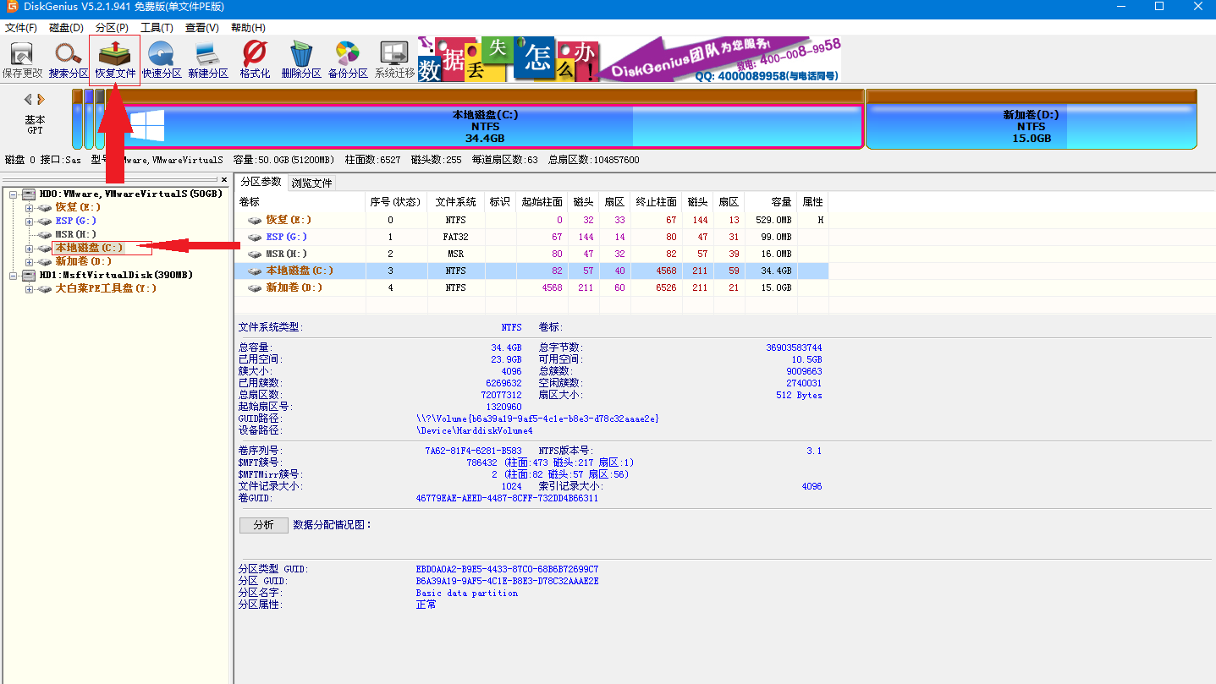
Task: Open the 磁盘(D) menu
Action: (67, 28)
